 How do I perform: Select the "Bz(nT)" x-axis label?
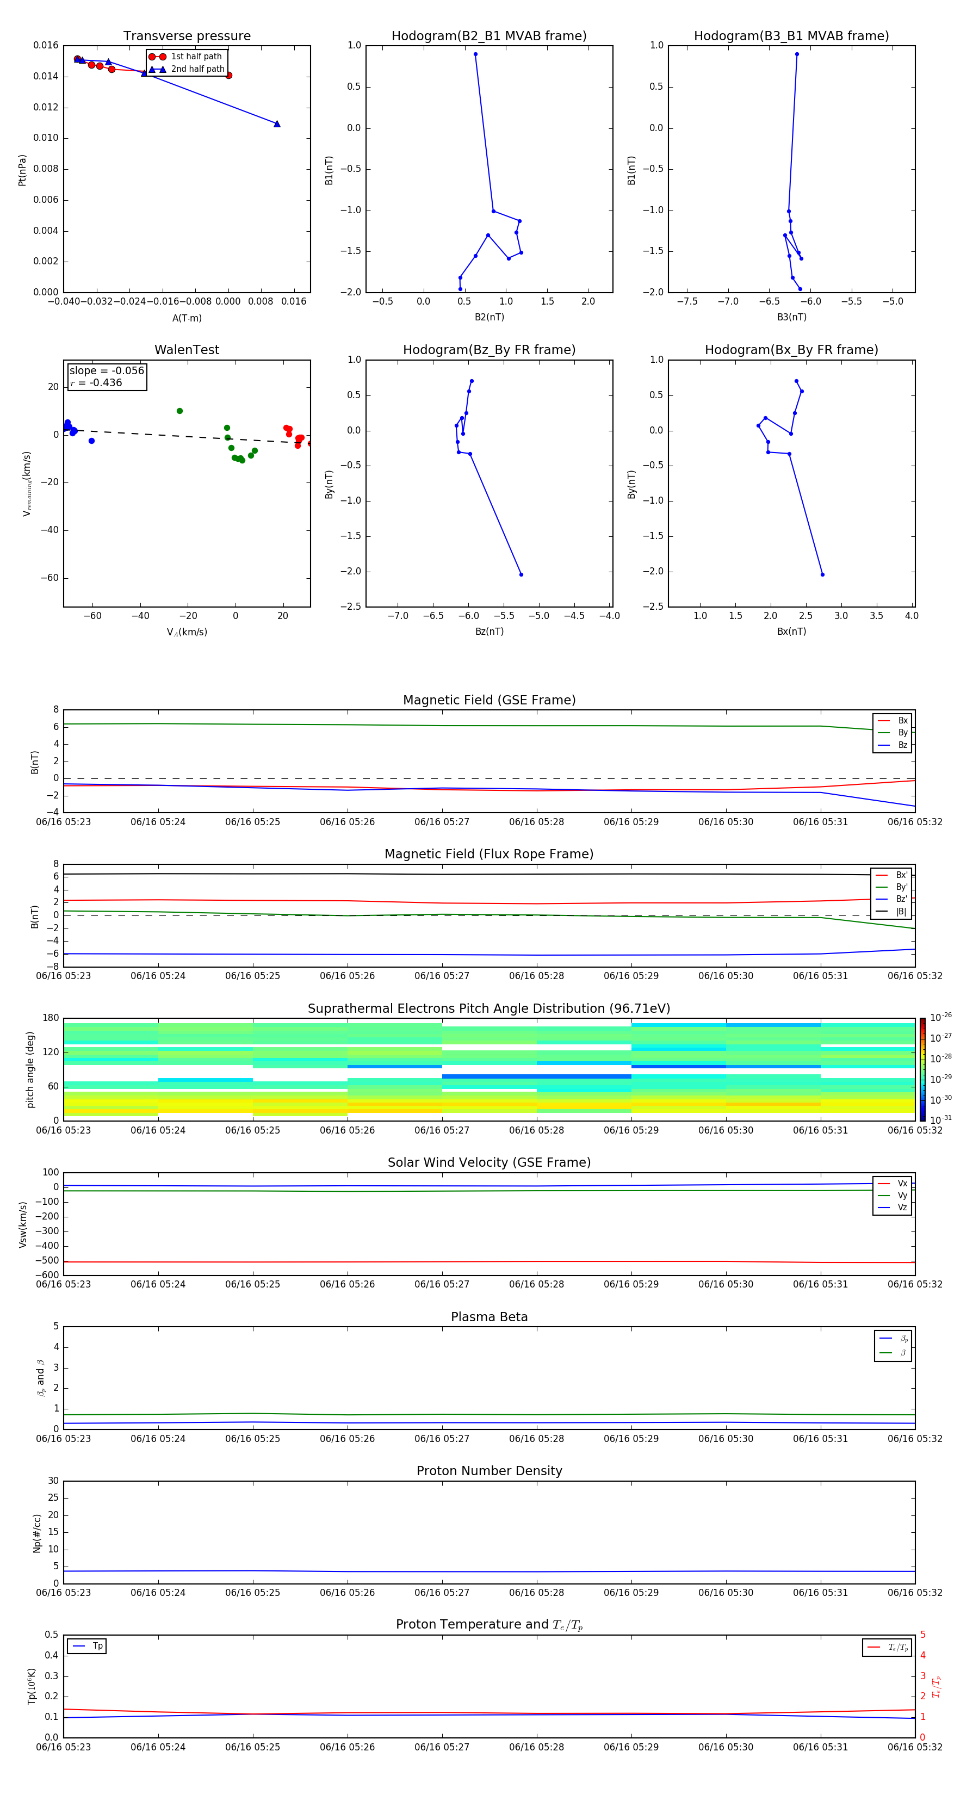point(489,632)
